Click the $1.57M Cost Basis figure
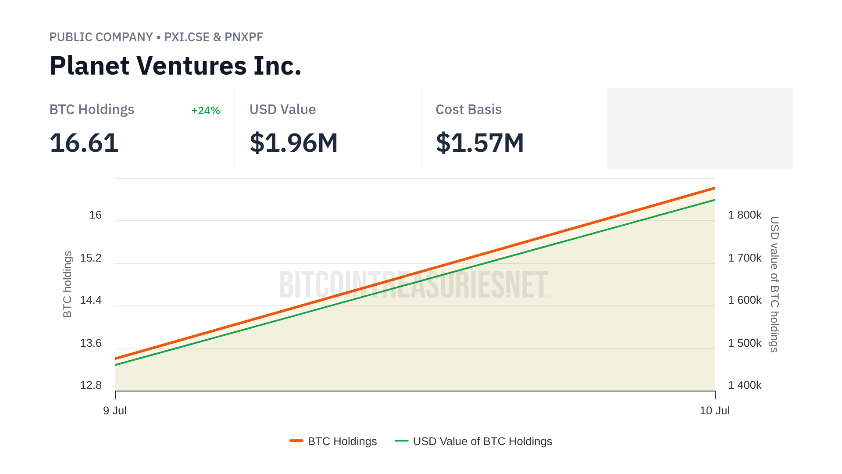The width and height of the screenshot is (842, 474). (x=480, y=143)
